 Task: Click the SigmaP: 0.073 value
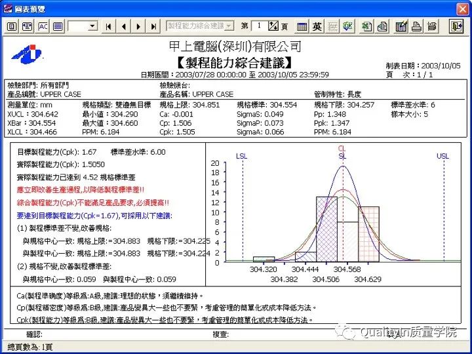260,123
